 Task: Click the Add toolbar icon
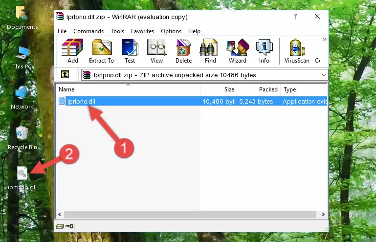click(72, 51)
